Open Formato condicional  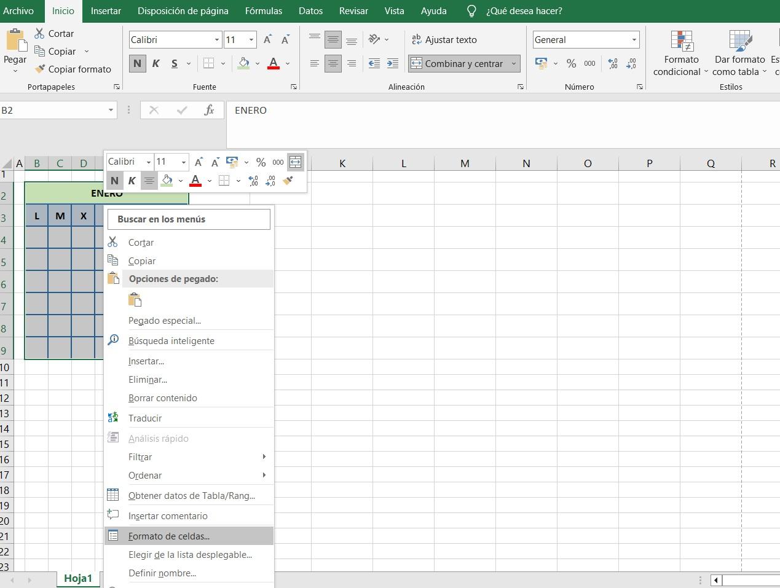[x=681, y=53]
